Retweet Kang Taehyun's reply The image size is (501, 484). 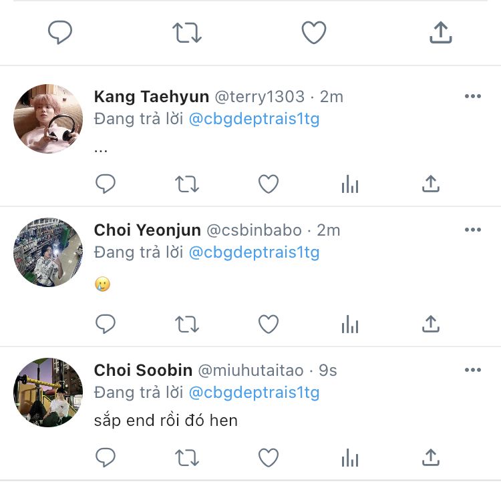(187, 184)
